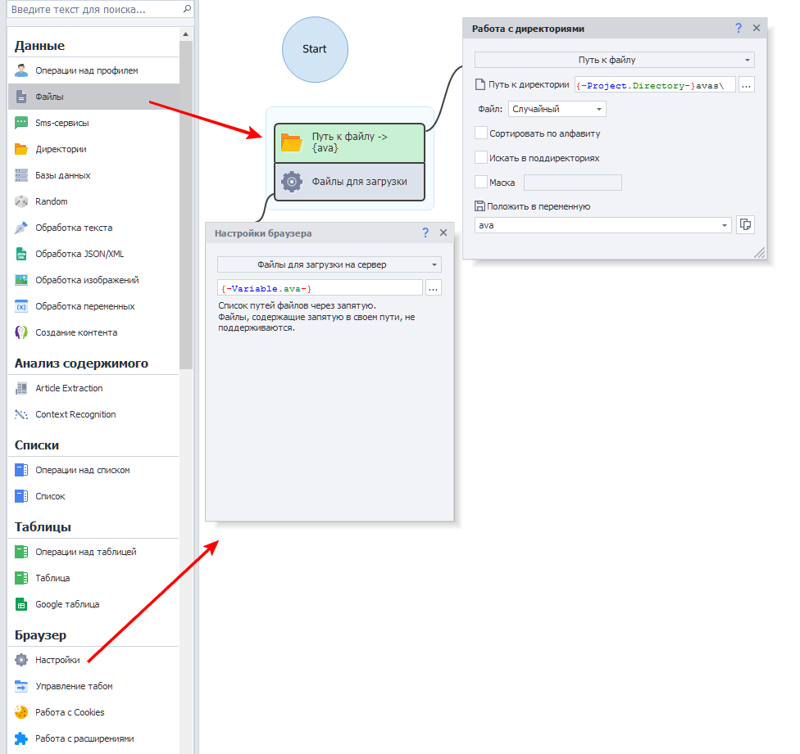Click the Файлы document icon in sidebar
The height and width of the screenshot is (754, 800).
pyautogui.click(x=21, y=97)
